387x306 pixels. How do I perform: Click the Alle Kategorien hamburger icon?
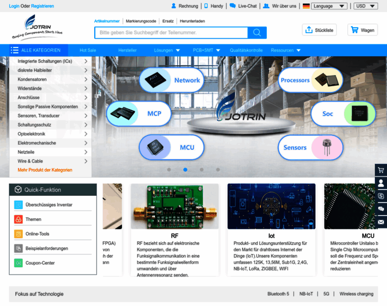click(x=15, y=50)
